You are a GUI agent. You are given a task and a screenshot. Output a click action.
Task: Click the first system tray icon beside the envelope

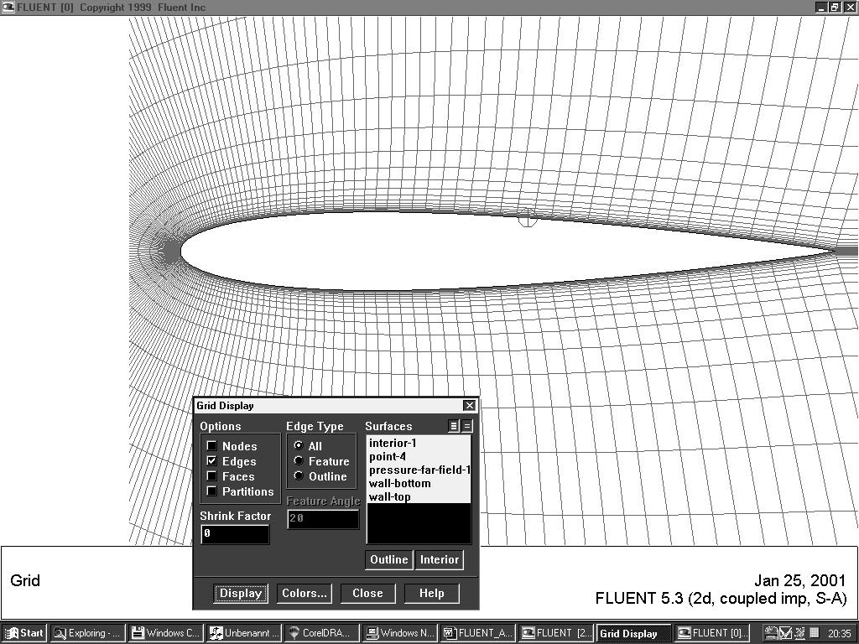pyautogui.click(x=772, y=632)
